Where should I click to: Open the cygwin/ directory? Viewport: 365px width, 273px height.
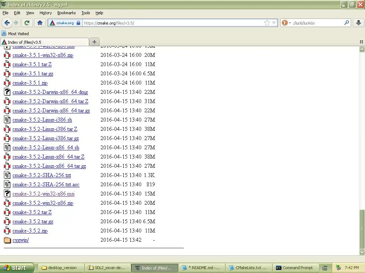click(x=21, y=240)
